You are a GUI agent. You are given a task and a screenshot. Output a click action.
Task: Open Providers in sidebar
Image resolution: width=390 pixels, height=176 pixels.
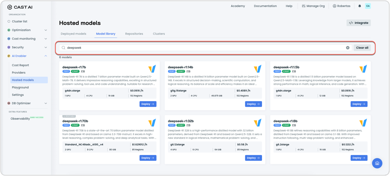point(19,73)
